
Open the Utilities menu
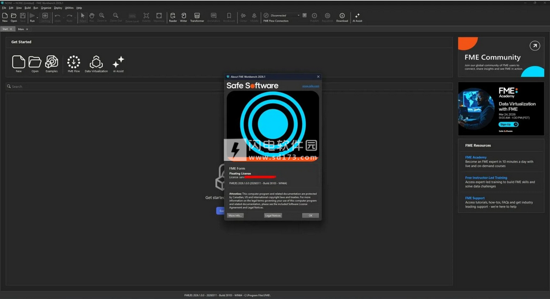[69, 8]
